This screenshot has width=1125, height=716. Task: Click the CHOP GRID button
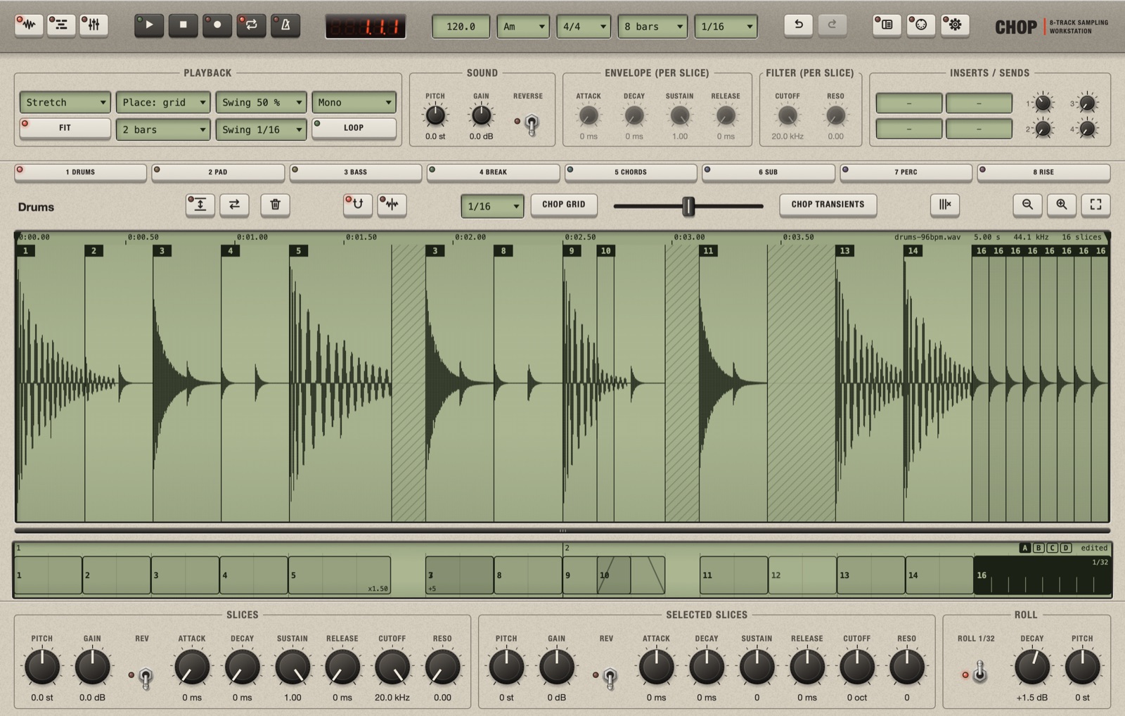(564, 205)
